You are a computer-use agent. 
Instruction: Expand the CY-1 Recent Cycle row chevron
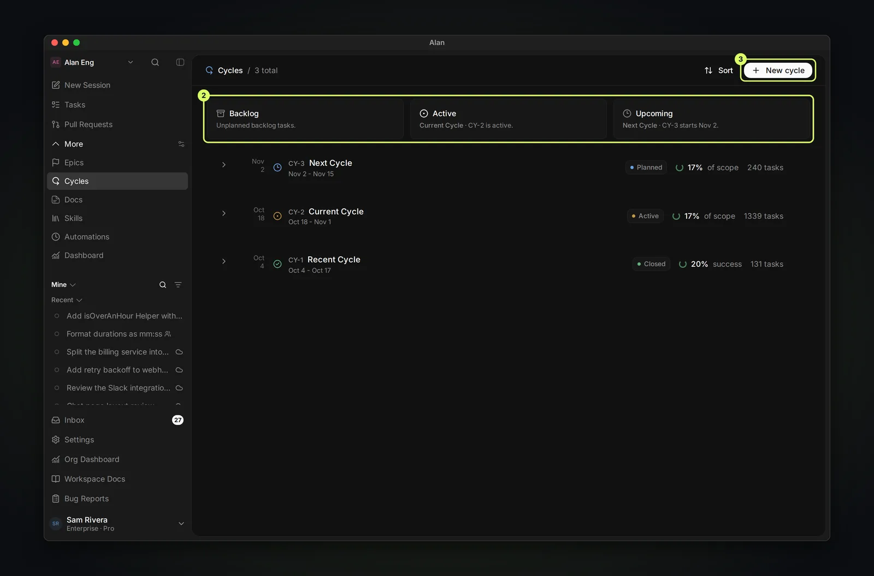click(x=224, y=261)
